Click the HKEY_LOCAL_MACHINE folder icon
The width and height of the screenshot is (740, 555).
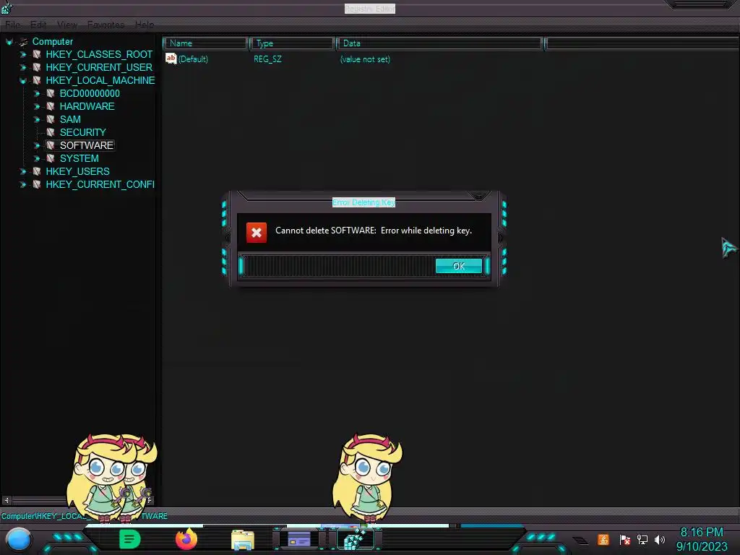(36, 81)
